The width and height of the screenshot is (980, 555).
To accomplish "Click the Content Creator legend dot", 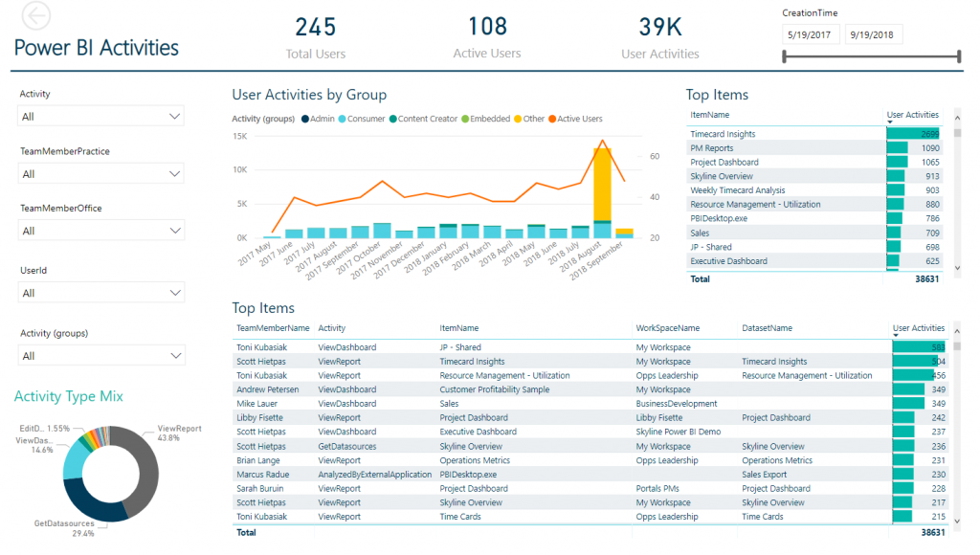I will 392,120.
